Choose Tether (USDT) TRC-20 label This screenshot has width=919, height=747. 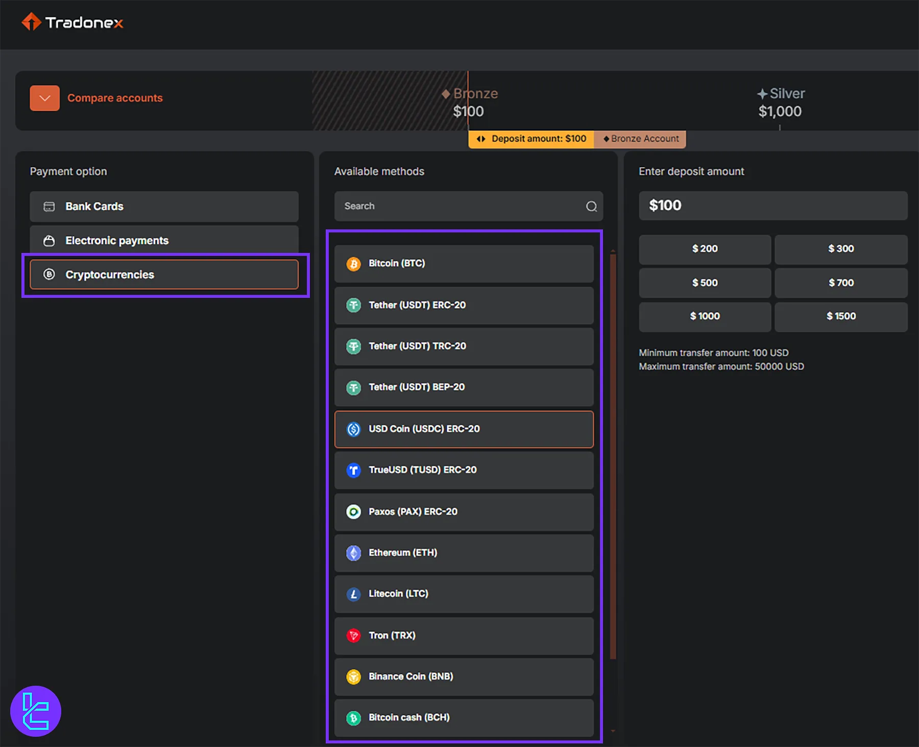[x=417, y=346]
